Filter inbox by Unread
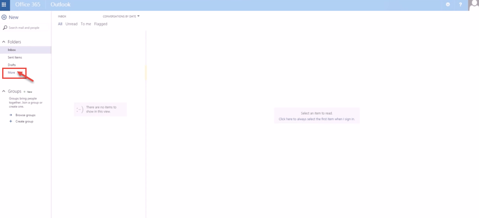This screenshot has height=218, width=479. (72, 24)
